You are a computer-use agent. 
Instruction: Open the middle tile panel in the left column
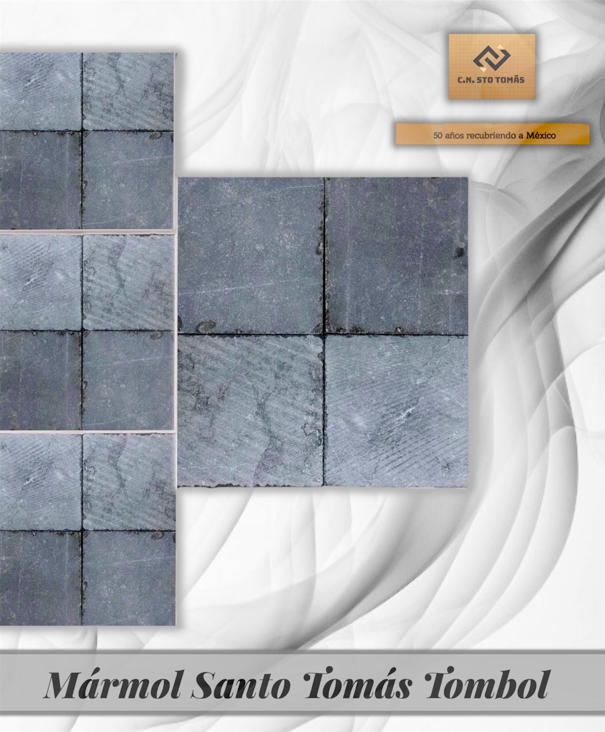[87, 331]
